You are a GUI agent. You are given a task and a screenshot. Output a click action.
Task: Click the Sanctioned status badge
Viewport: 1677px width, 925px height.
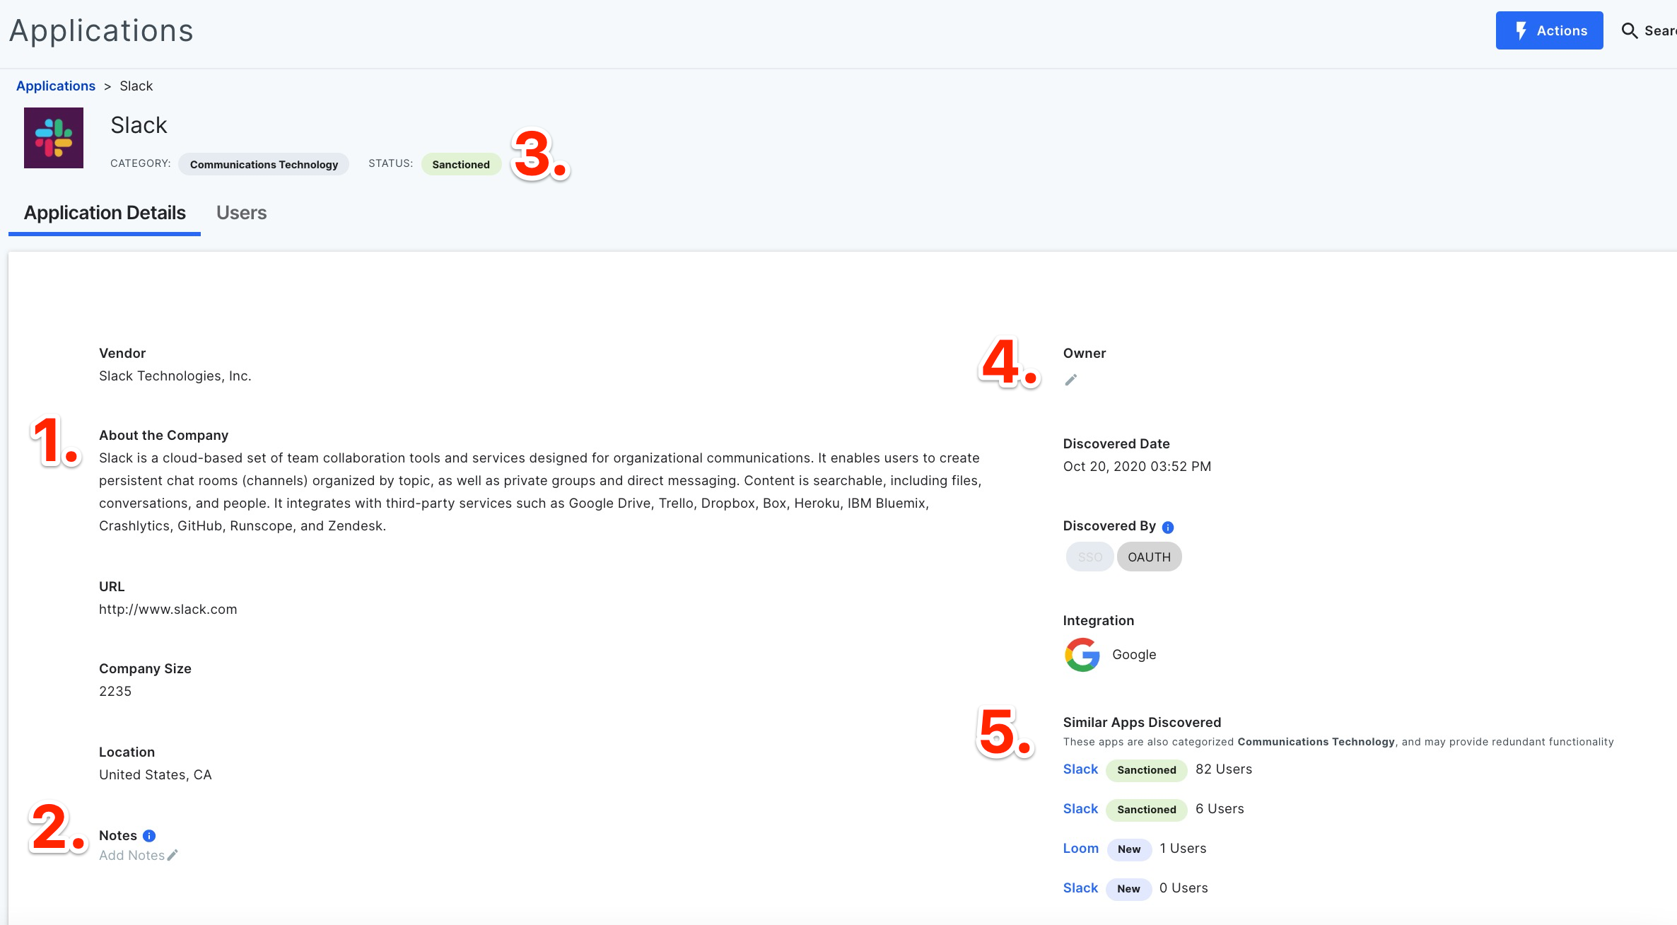[461, 164]
